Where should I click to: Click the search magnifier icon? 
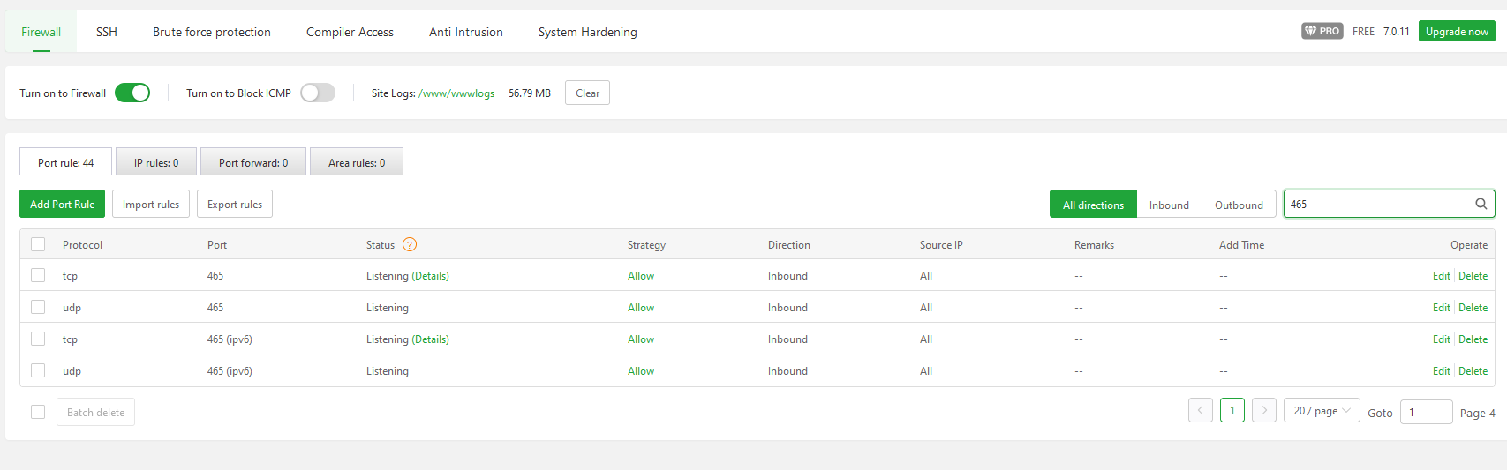coord(1481,204)
